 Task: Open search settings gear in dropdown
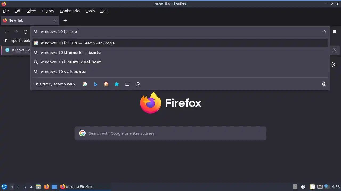point(324,84)
